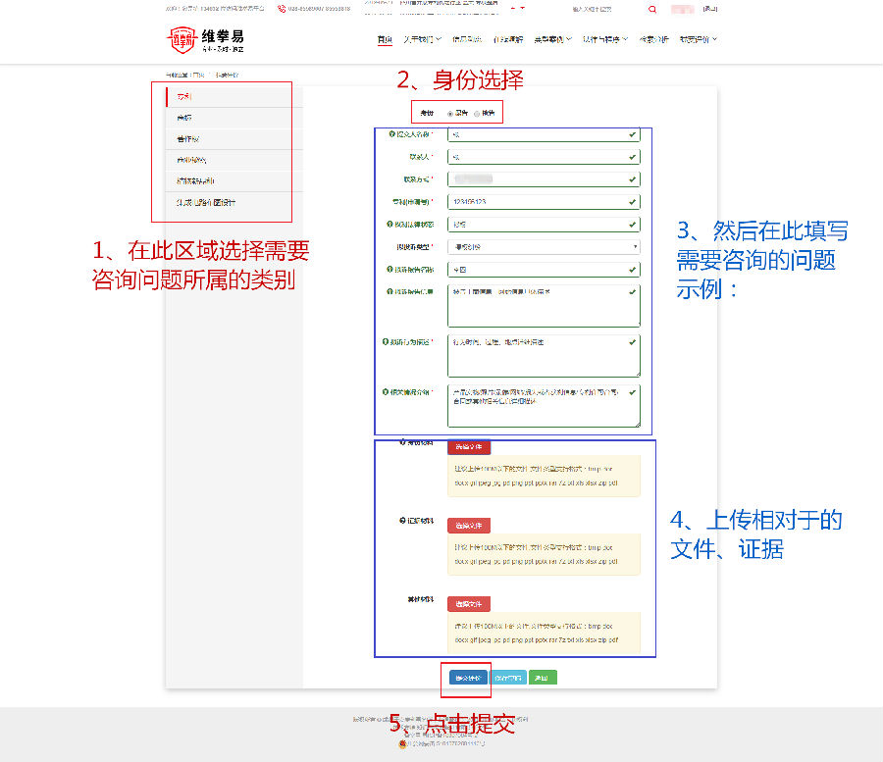Click the first red choose-file button
The width and height of the screenshot is (883, 762).
pos(469,447)
